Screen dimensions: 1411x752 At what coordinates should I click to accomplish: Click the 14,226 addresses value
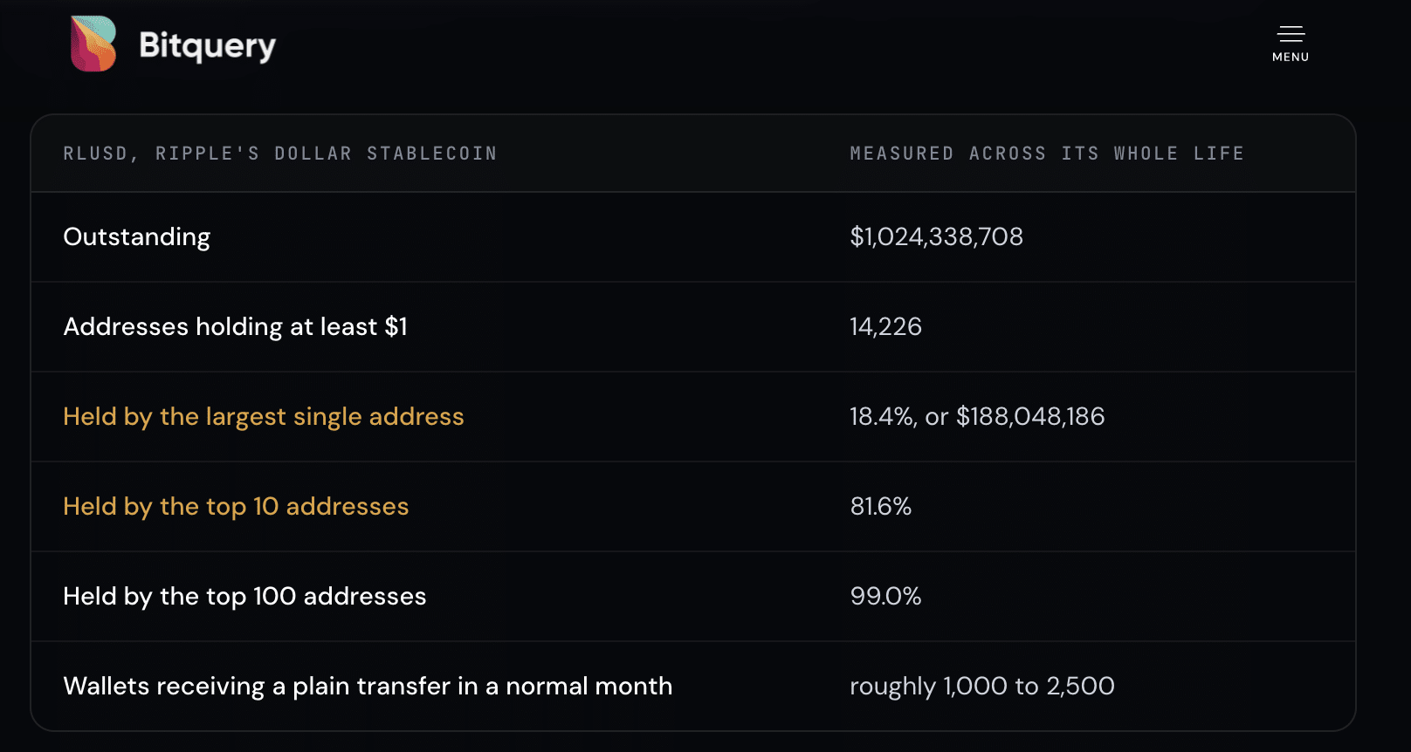[885, 326]
